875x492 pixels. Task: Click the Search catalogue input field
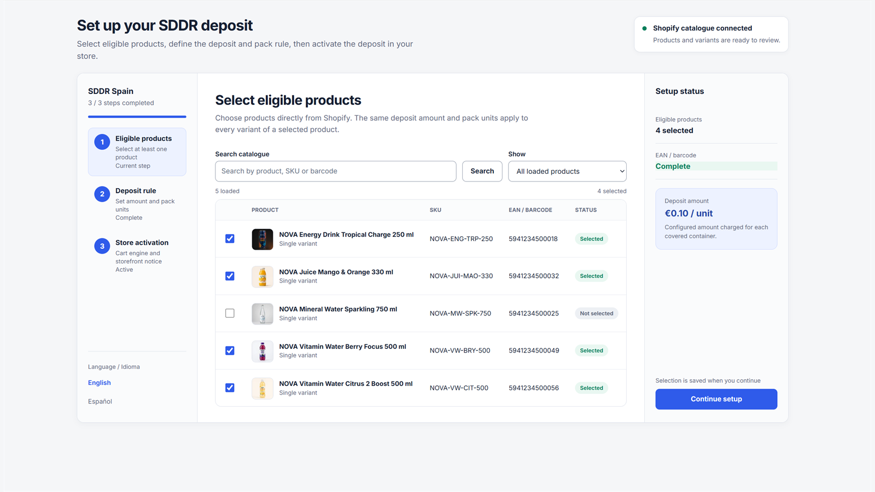pos(336,171)
